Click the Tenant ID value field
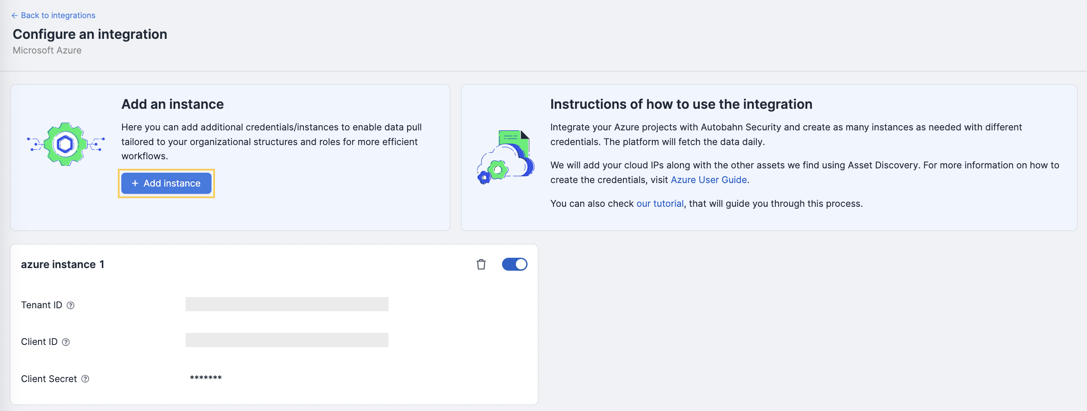This screenshot has width=1087, height=411. click(287, 304)
